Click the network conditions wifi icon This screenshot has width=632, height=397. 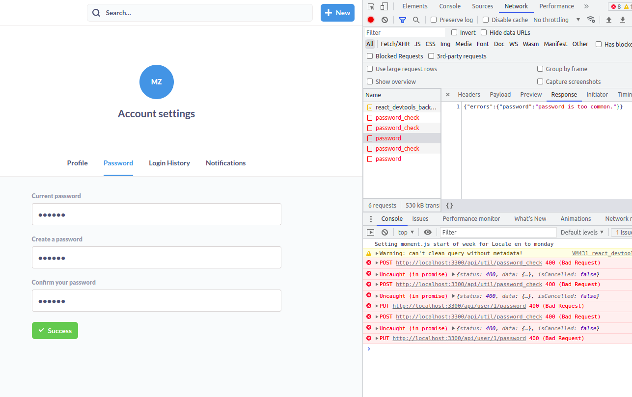(591, 20)
